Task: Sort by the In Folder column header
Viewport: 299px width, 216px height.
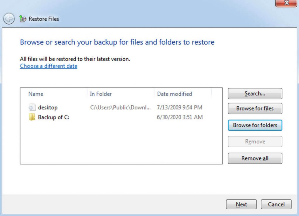Action: point(100,94)
